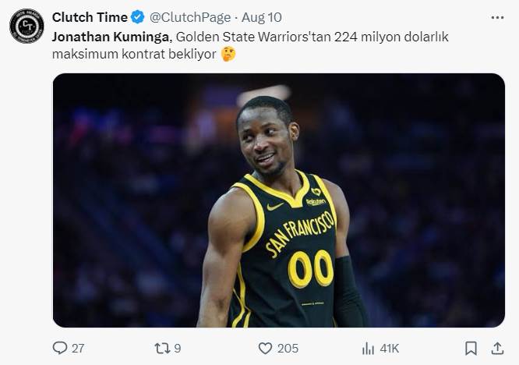Image resolution: width=519 pixels, height=365 pixels.
Task: View analytics via the bar chart icon
Action: [x=368, y=348]
